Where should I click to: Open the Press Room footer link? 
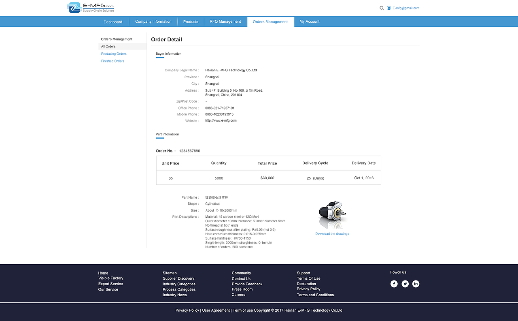click(x=242, y=289)
